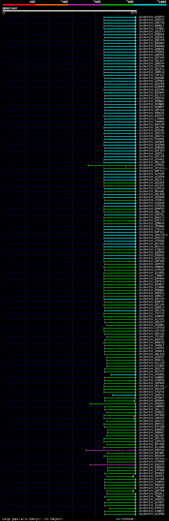This screenshot has height=521, width=169.
Task: Click the orange ~40% identity legend bar
Action: (51, 5)
